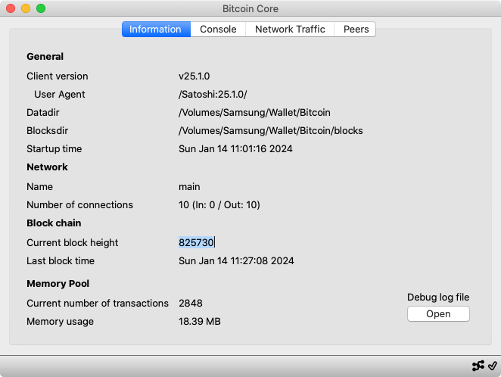Open the Peers tab
Image resolution: width=501 pixels, height=377 pixels.
(x=356, y=29)
